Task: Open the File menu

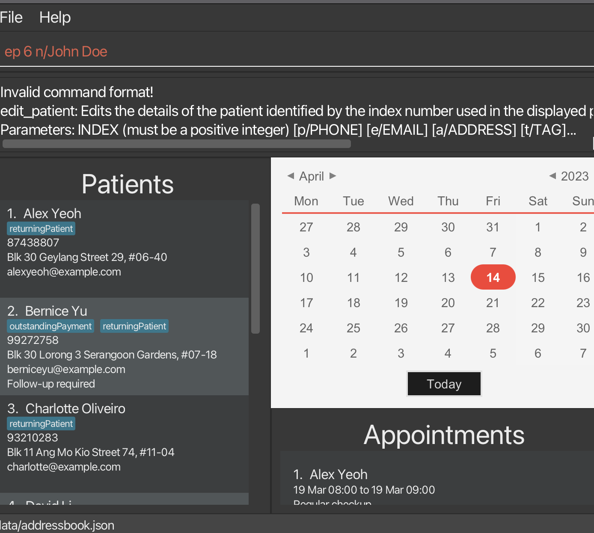Action: 11,18
